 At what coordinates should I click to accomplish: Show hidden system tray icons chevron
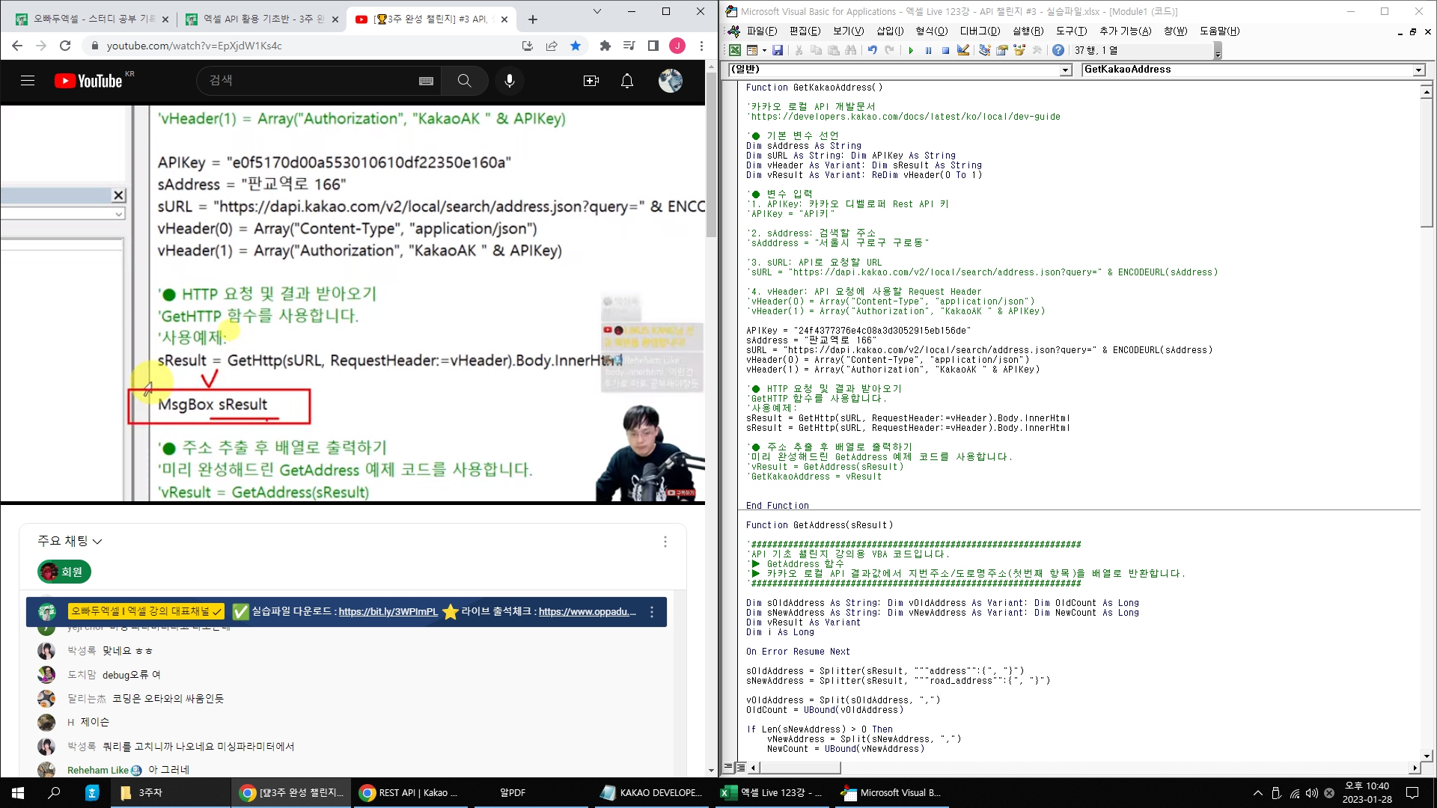[x=1257, y=793]
